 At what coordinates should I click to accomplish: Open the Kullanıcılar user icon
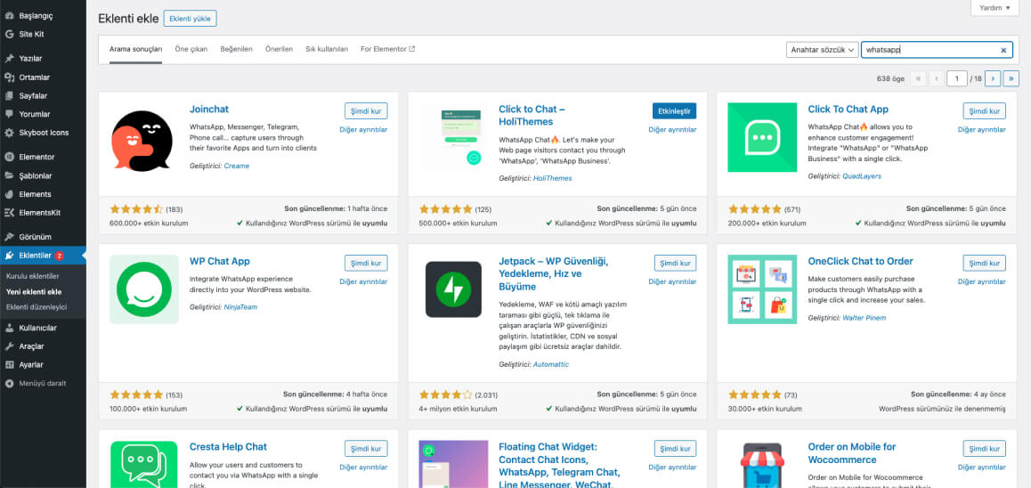click(9, 328)
